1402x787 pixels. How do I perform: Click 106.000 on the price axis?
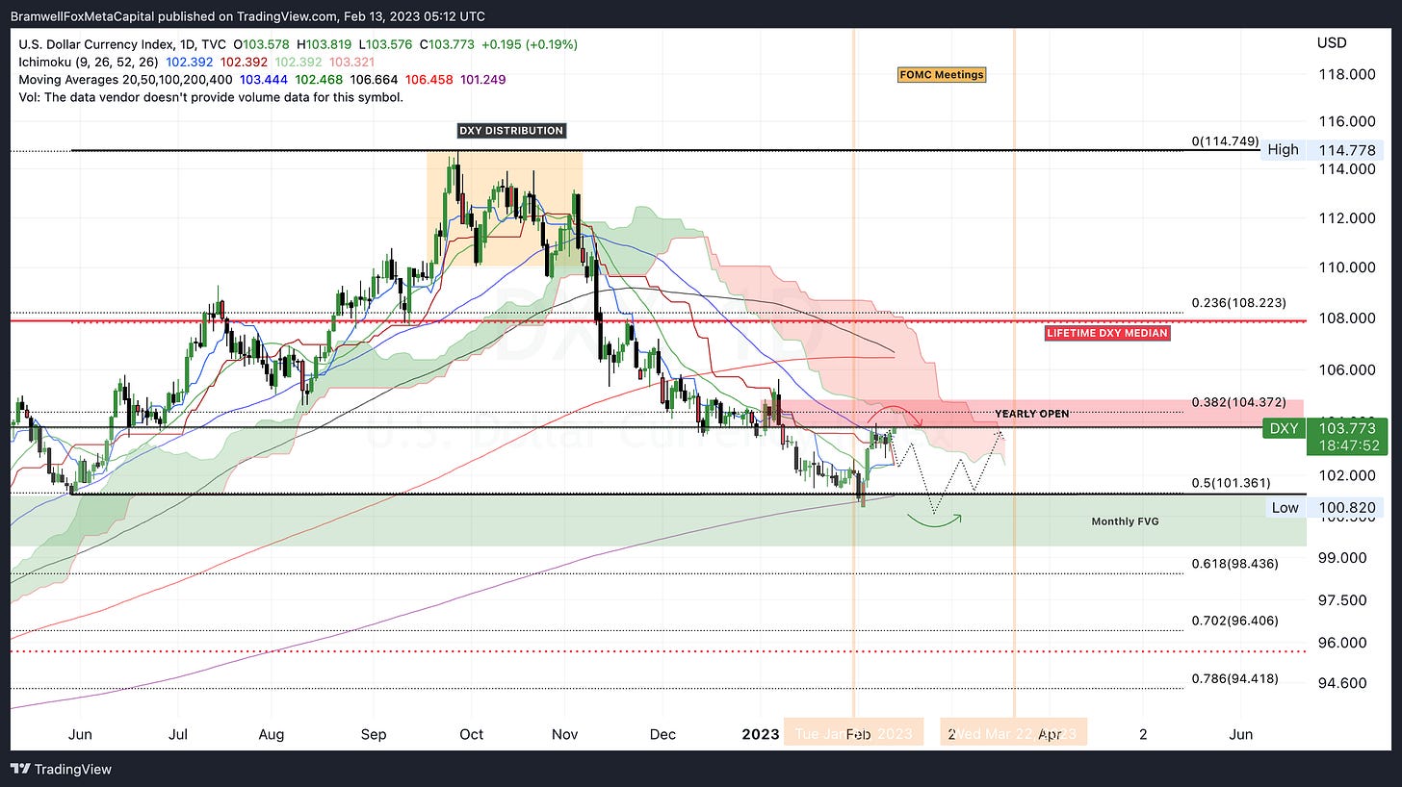pos(1345,370)
